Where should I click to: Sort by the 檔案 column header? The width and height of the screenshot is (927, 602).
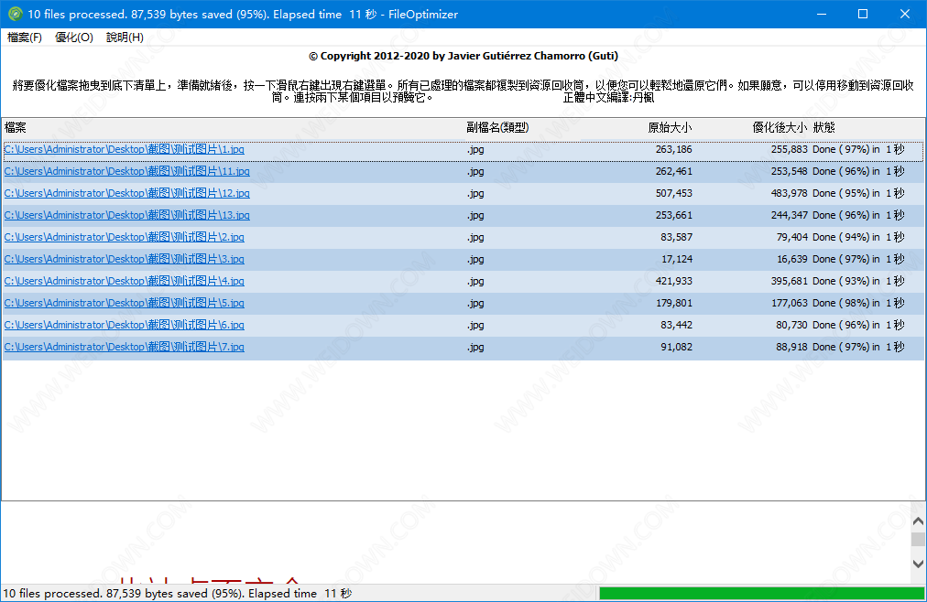click(x=16, y=127)
